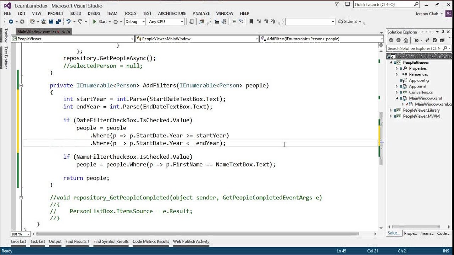The height and width of the screenshot is (255, 454).
Task: Open the Web Publish Activity tab
Action: (x=191, y=242)
